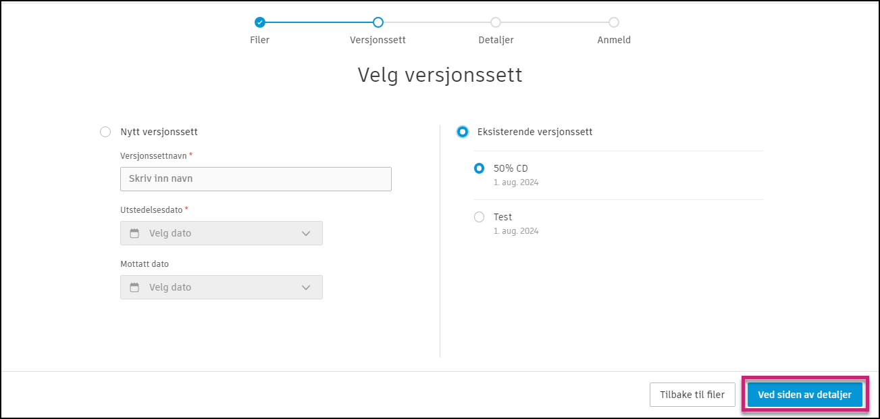Viewport: 880px width, 419px height.
Task: Click the Anmeld step circle
Action: click(613, 22)
